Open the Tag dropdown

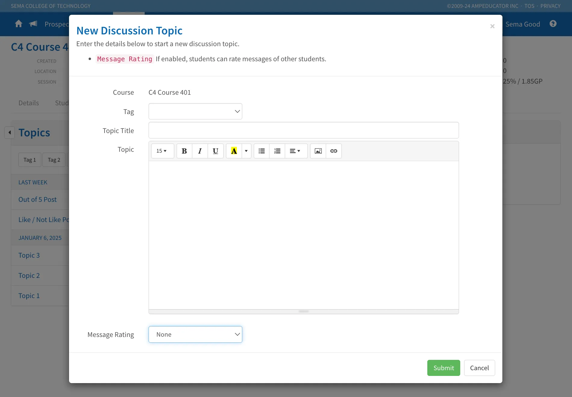tap(195, 111)
